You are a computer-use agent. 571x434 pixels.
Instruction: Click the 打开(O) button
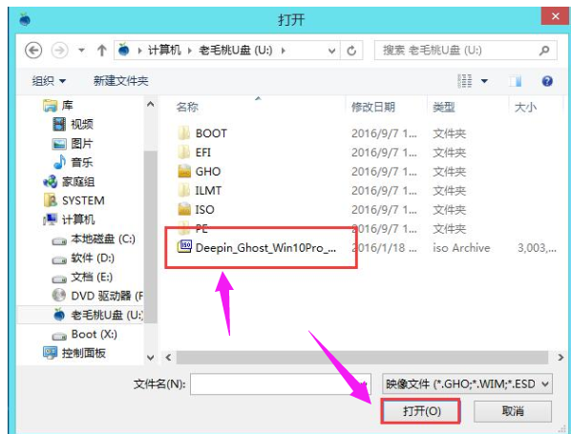click(x=421, y=411)
